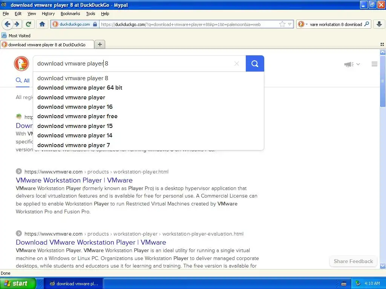
Task: Click the DuckDuckGo logo on the page
Action: [21, 64]
